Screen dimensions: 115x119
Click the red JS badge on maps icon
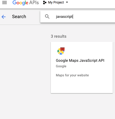62,49
